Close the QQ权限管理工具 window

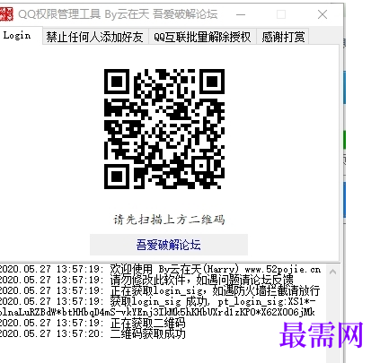[323, 14]
